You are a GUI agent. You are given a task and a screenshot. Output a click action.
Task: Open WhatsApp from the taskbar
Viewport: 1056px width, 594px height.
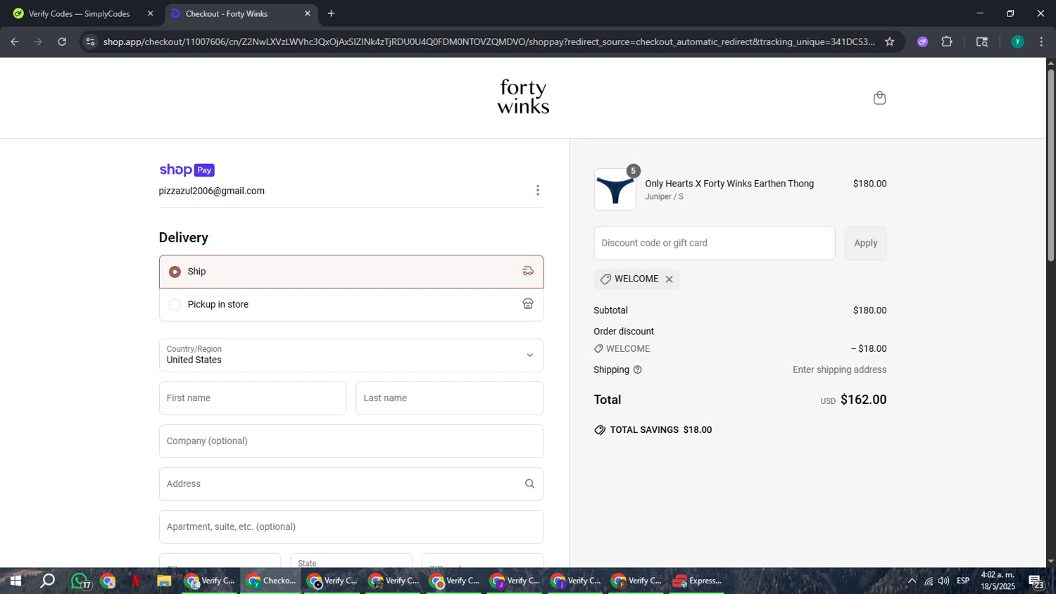(80, 581)
